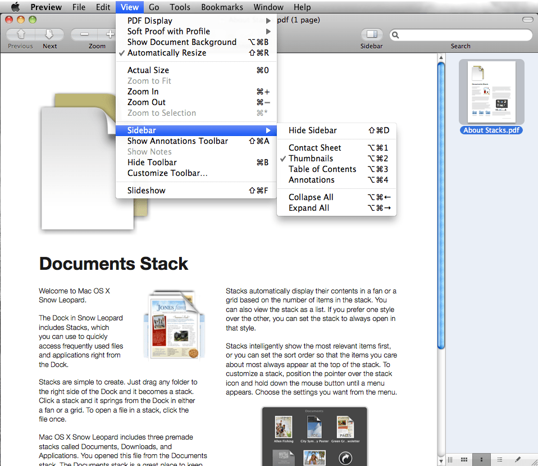Choose Annotations in Sidebar submenu
Viewport: 538px width, 466px height.
(336, 180)
